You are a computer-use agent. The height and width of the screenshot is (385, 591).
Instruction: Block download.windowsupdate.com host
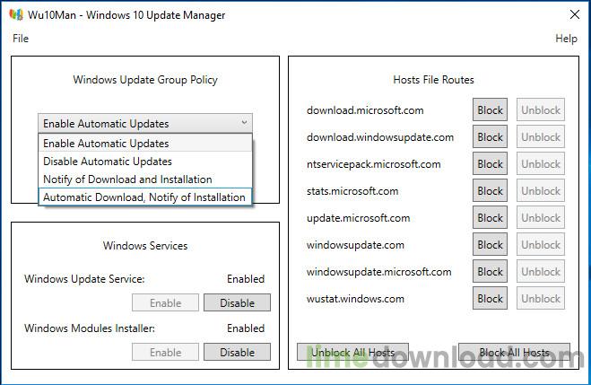(x=490, y=137)
